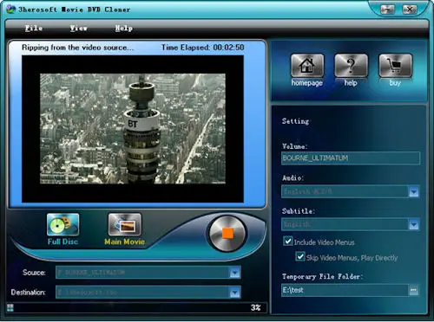This screenshot has width=434, height=322.
Task: Open the Destination dropdown arrow
Action: (x=235, y=293)
